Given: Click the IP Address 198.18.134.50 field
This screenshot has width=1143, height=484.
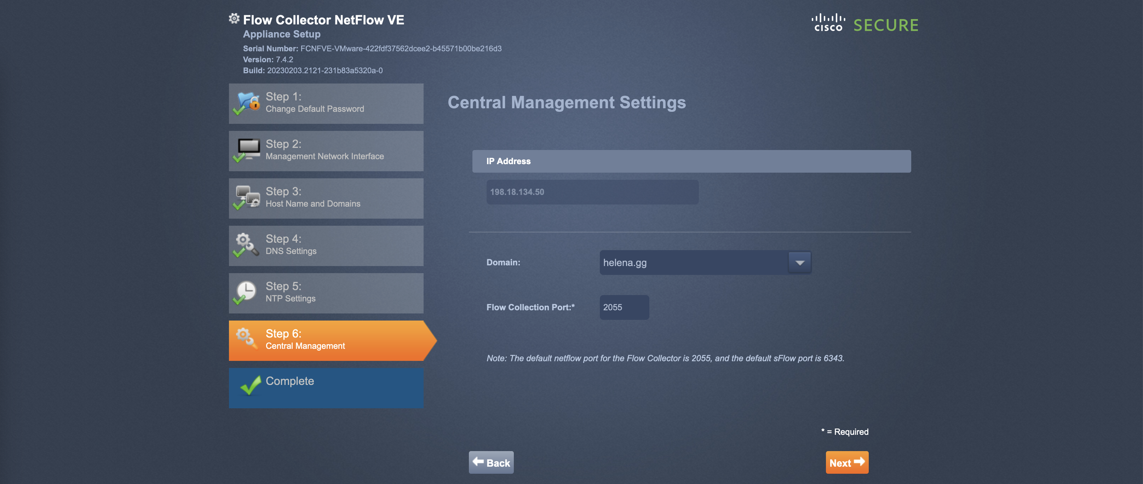Looking at the screenshot, I should (592, 192).
